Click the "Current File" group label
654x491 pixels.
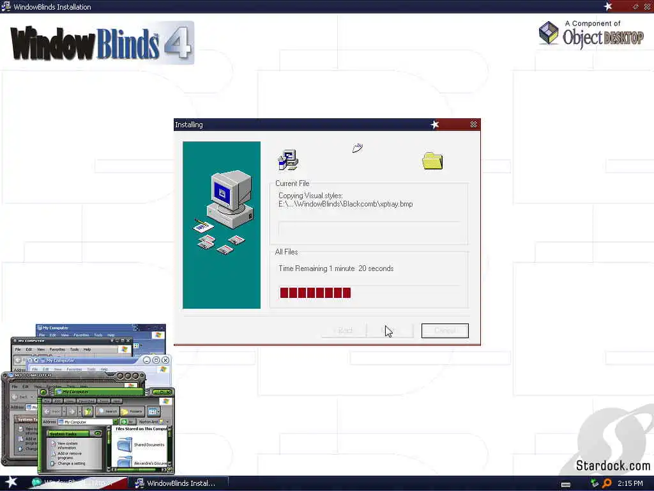292,183
